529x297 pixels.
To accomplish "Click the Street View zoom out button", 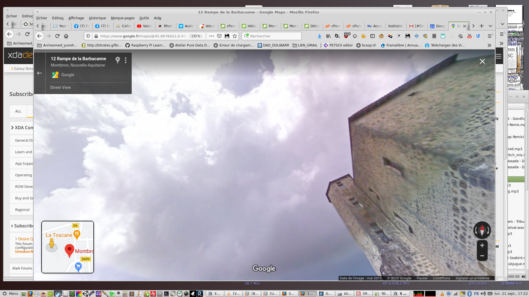I will 482,256.
